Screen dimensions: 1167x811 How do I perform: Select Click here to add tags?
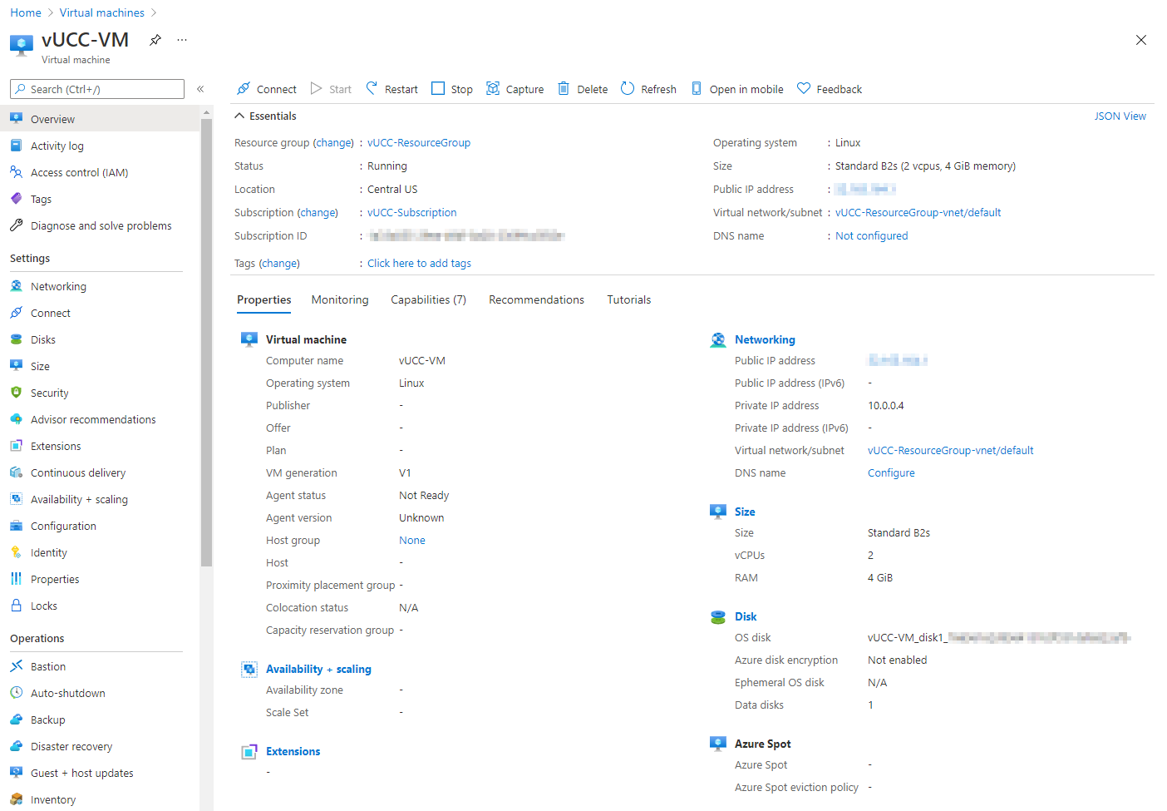click(x=419, y=264)
